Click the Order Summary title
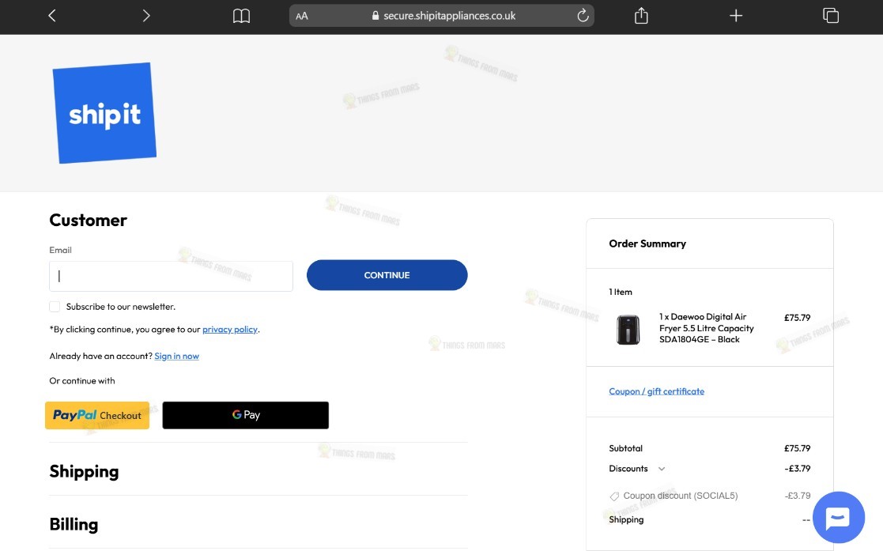 click(x=647, y=243)
